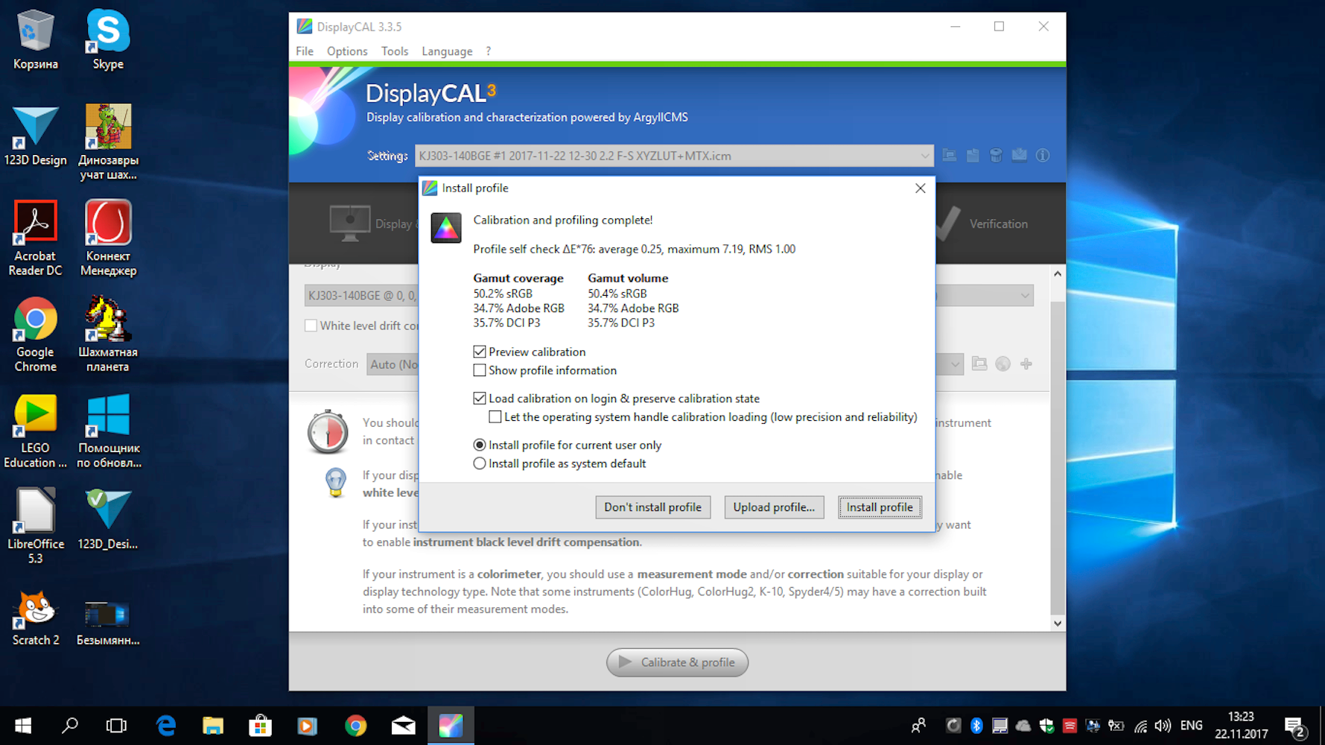Select Install profile as system default
The height and width of the screenshot is (745, 1325).
(480, 463)
